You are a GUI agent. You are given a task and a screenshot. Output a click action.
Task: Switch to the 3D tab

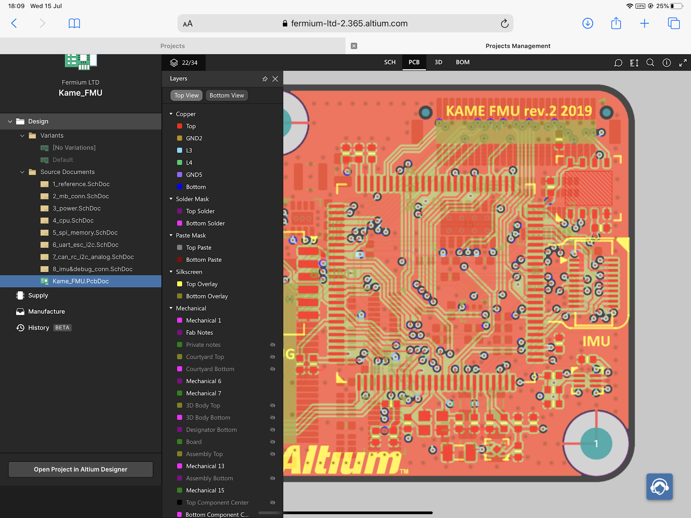[438, 62]
